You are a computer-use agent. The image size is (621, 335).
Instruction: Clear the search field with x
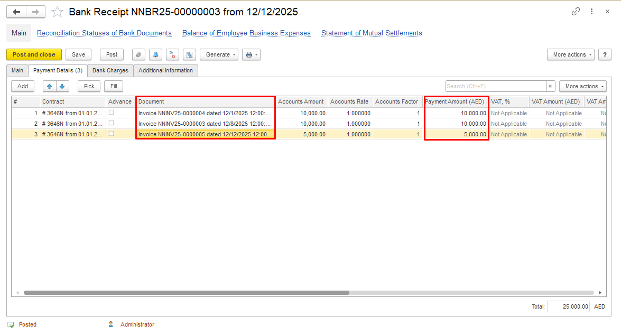[550, 86]
